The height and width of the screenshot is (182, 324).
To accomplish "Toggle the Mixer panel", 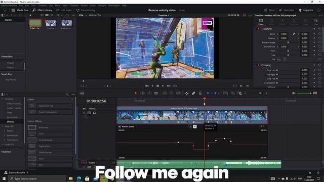I will pos(269,10).
